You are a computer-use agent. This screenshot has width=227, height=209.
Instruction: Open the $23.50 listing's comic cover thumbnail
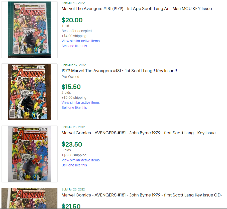29,154
